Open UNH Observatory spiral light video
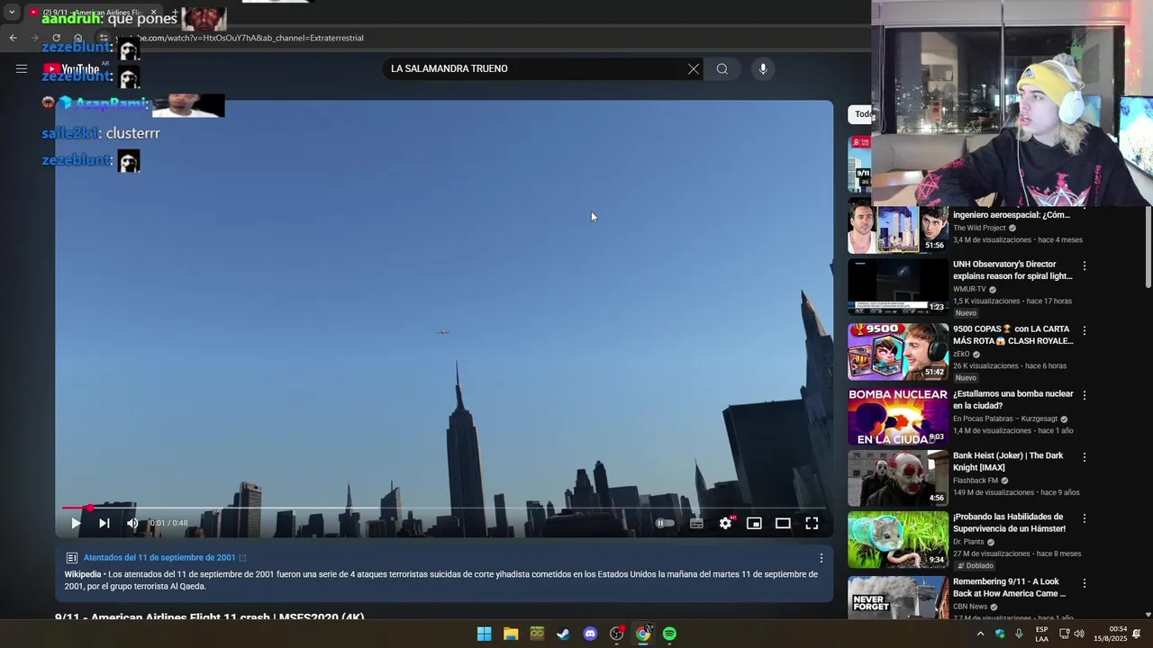The image size is (1153, 648). (x=1012, y=270)
